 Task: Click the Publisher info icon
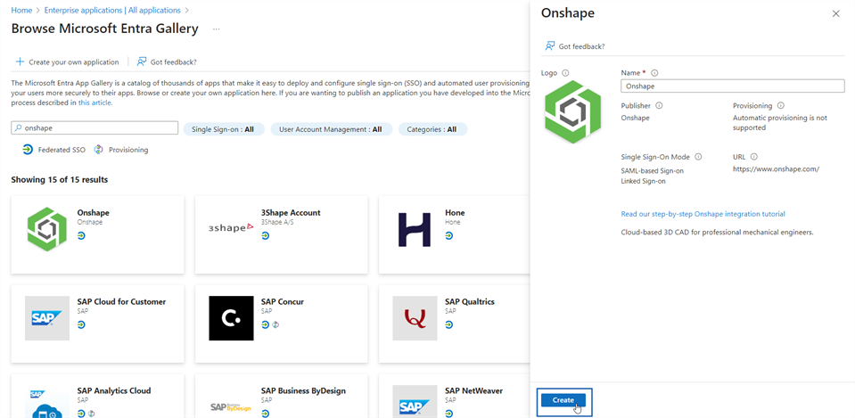[659, 106]
